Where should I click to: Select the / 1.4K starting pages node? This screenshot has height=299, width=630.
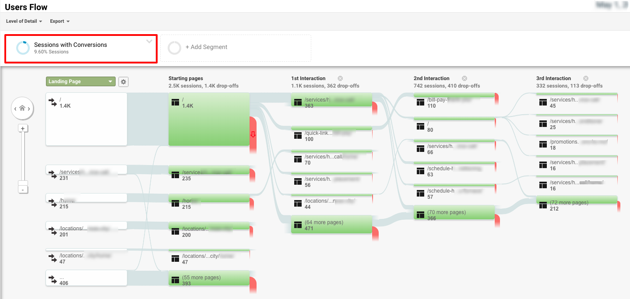click(209, 118)
